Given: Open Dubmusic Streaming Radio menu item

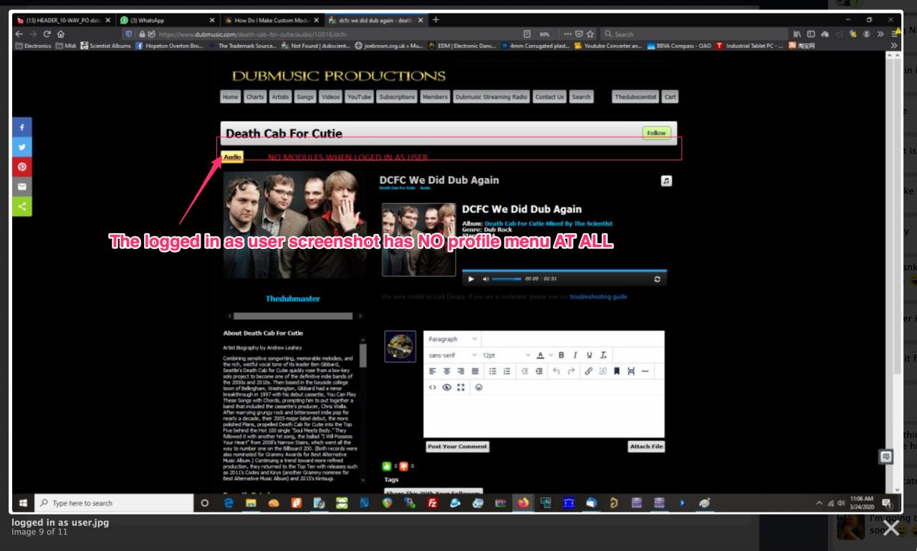Looking at the screenshot, I should click(x=491, y=97).
